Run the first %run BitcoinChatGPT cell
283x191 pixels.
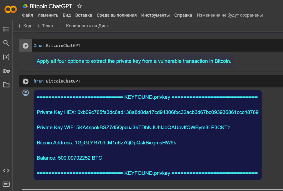(x=25, y=46)
